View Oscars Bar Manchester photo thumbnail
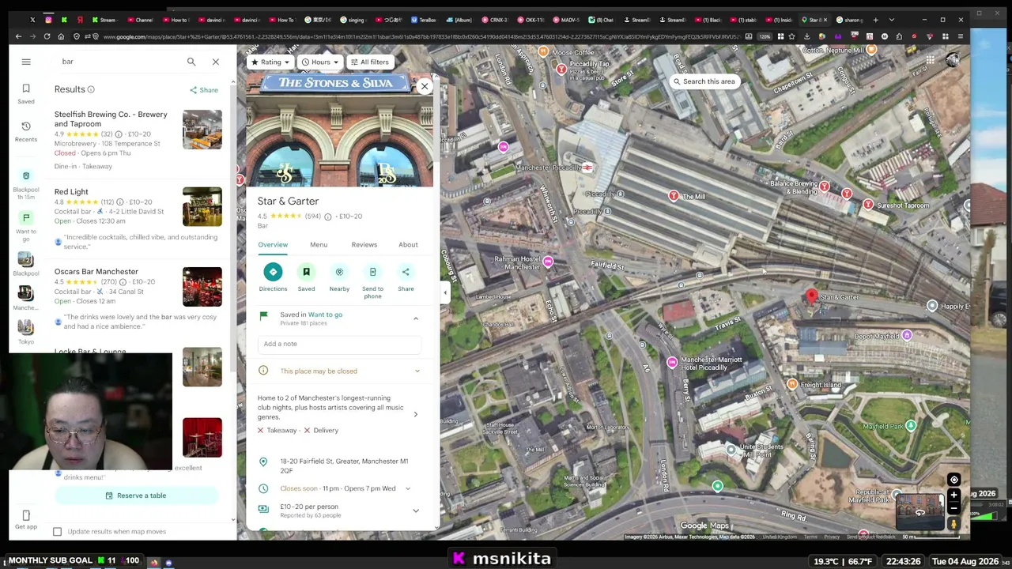This screenshot has width=1012, height=569. click(x=202, y=287)
